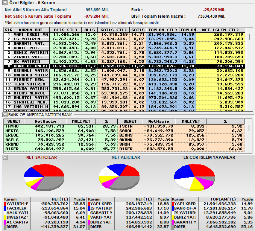The image size is (255, 231).
Task: Sort by ALIS (TL) column header
Action: [65, 30]
